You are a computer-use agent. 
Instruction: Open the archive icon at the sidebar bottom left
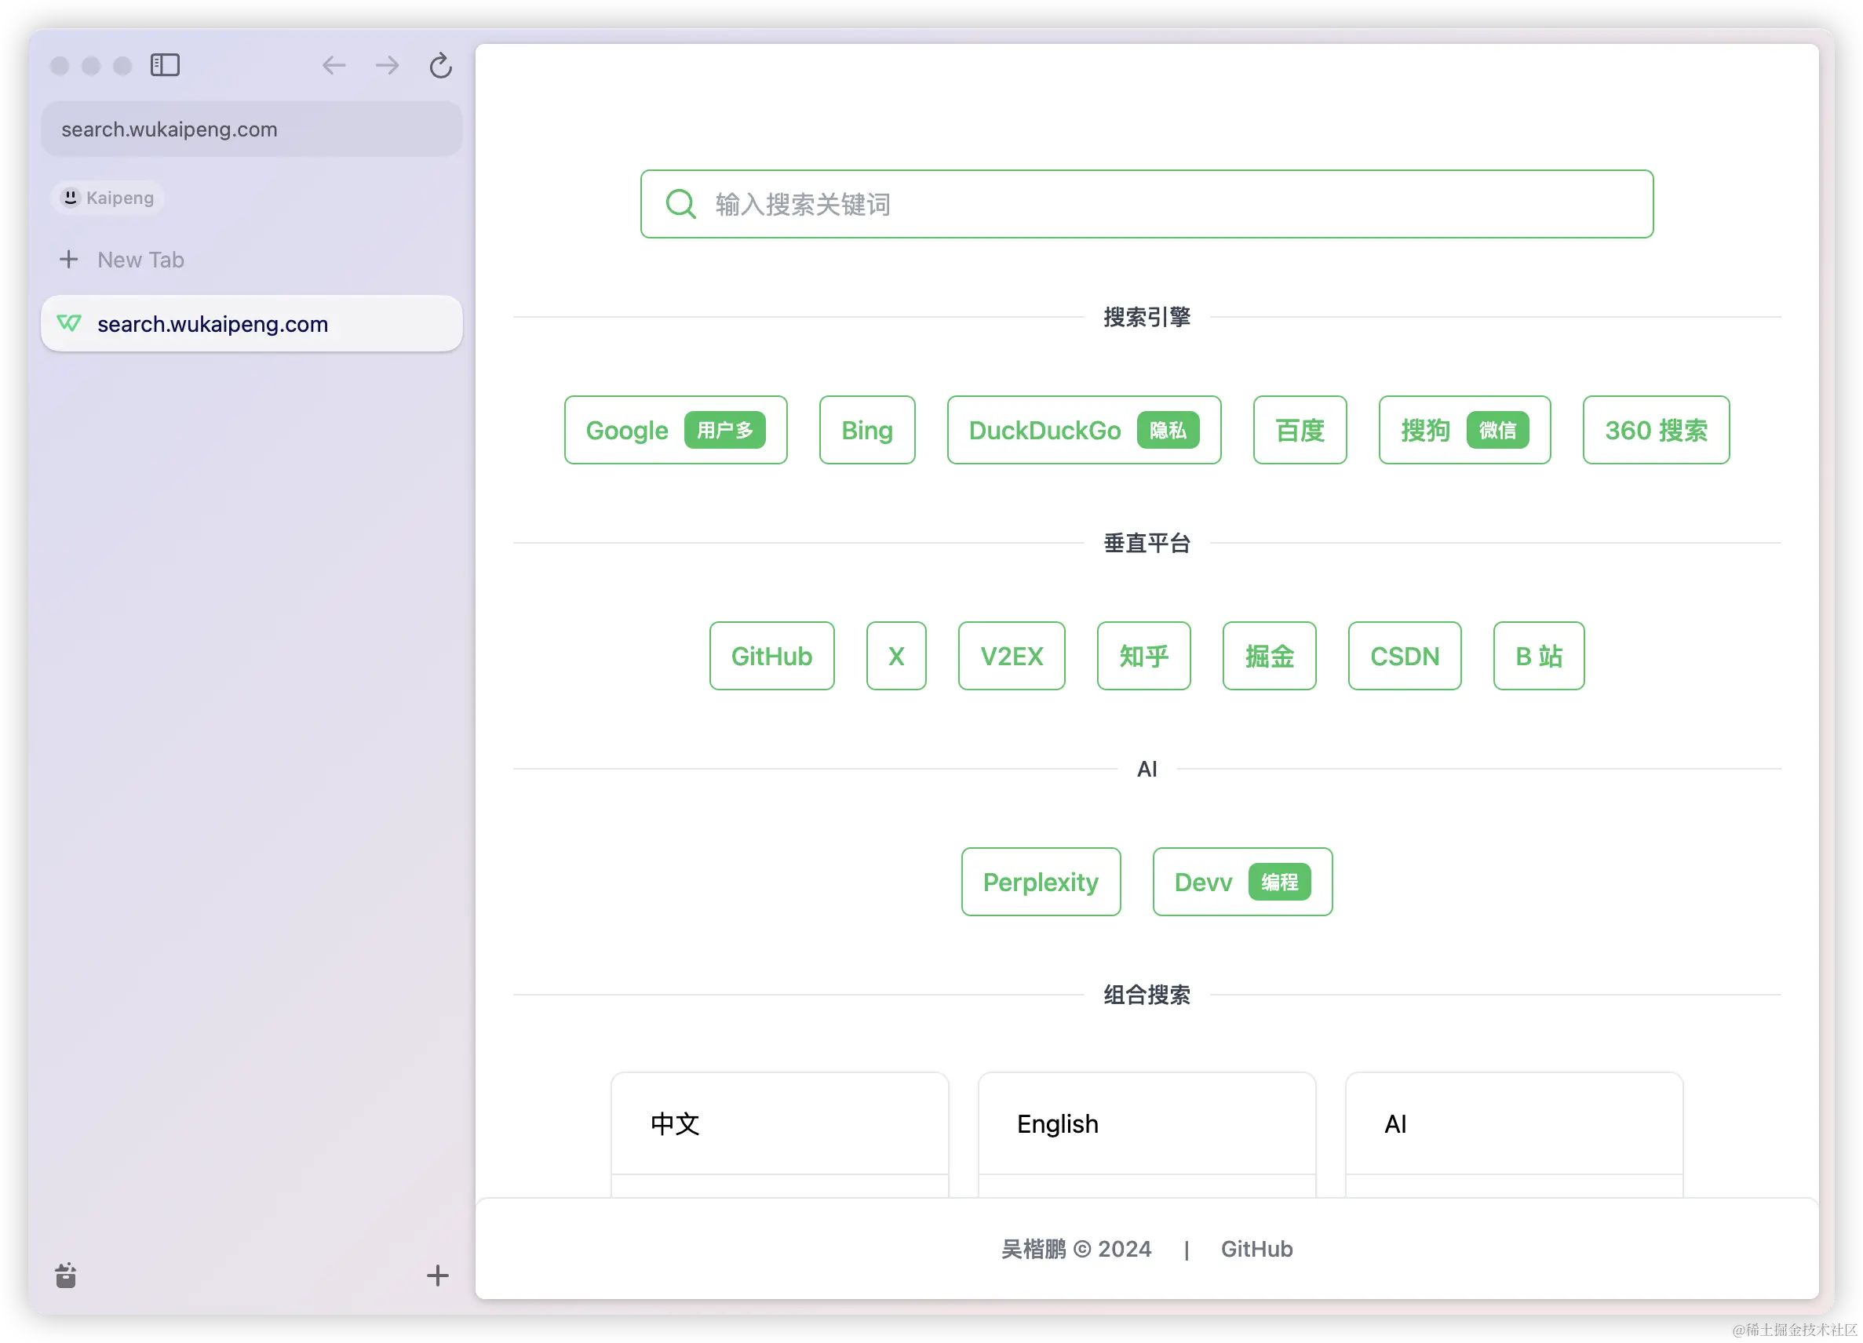click(66, 1275)
